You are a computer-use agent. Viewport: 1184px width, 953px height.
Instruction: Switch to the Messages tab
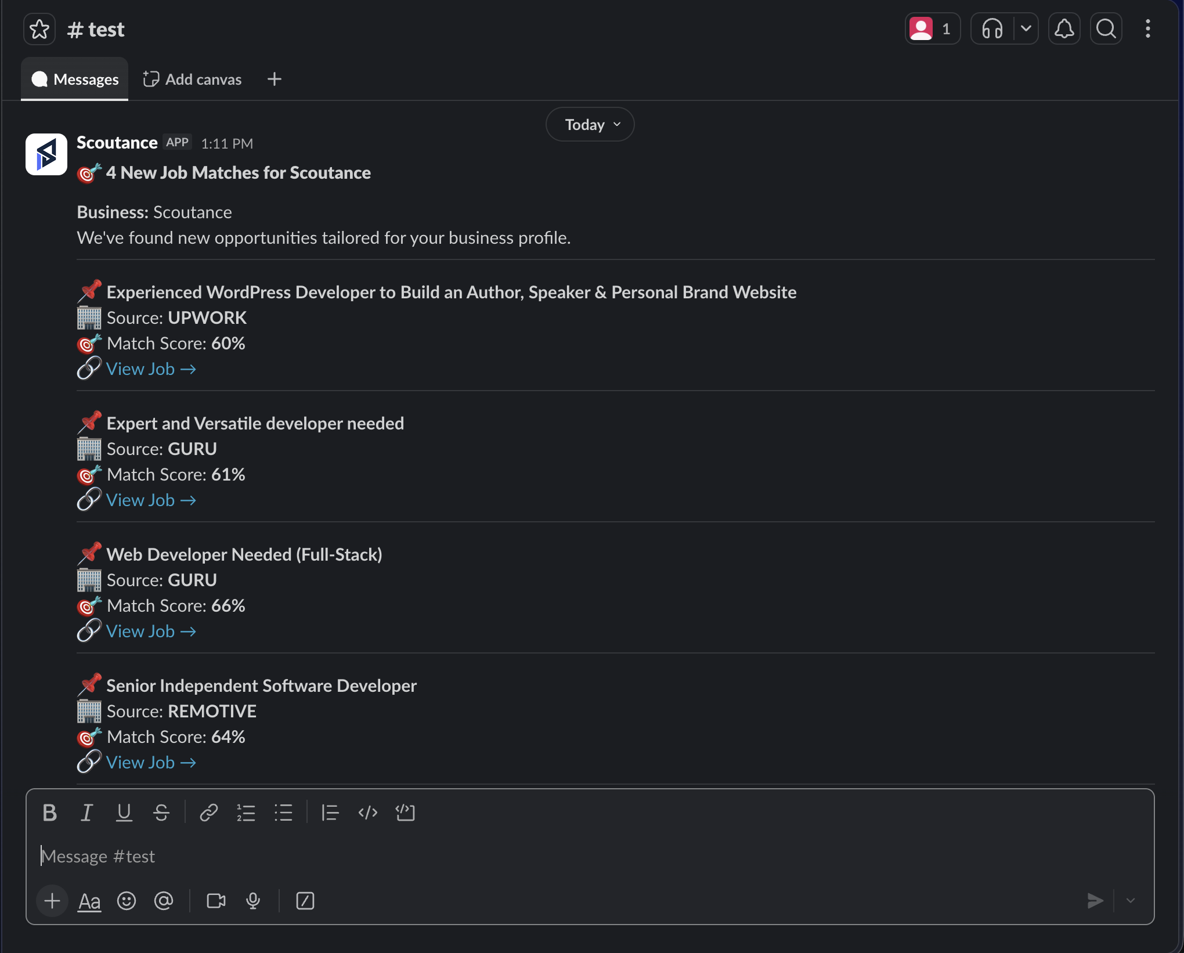pyautogui.click(x=75, y=79)
